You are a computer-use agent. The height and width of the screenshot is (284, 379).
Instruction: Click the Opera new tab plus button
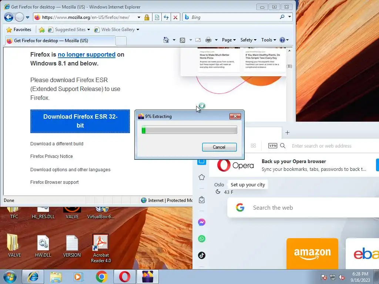287,132
